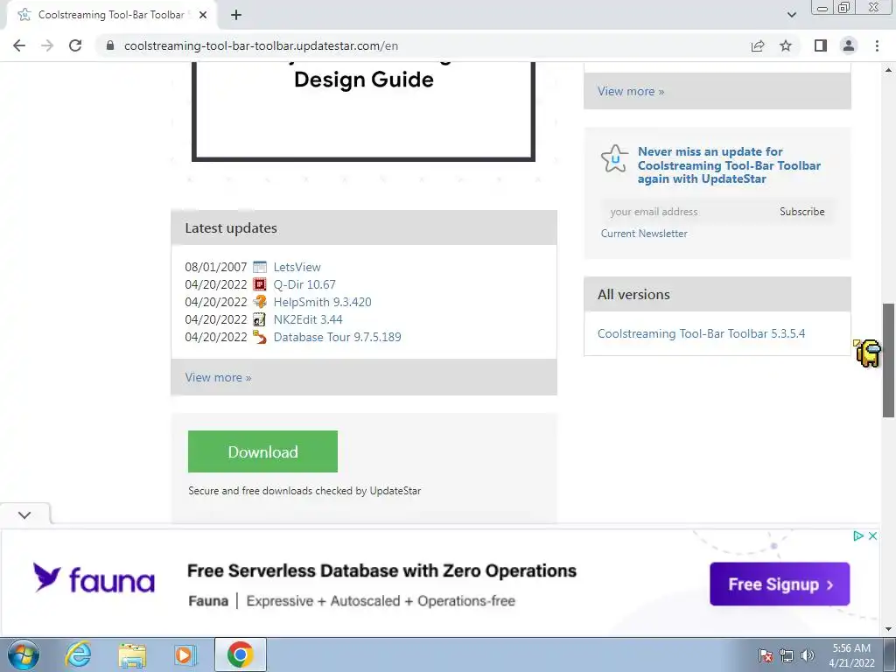Click the NK2Edit program icon

pos(260,319)
